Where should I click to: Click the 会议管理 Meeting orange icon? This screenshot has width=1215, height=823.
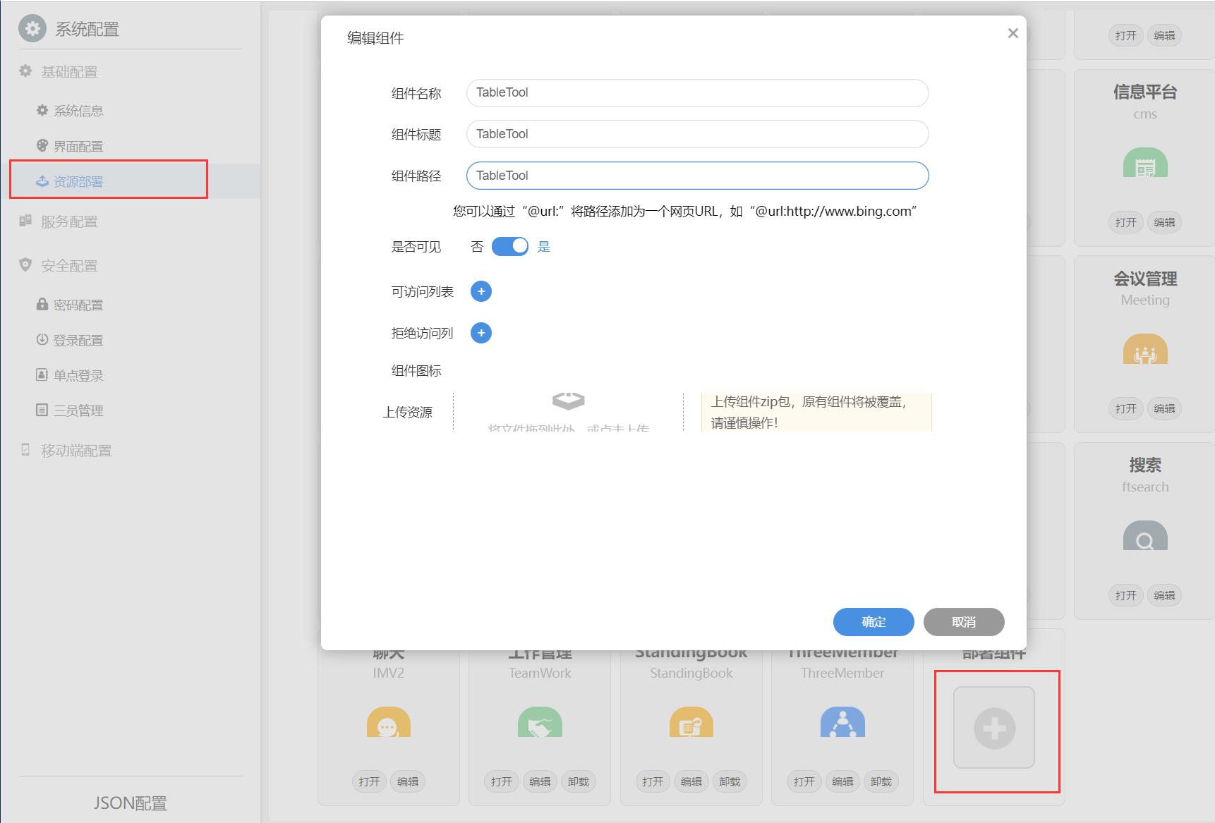tap(1144, 350)
